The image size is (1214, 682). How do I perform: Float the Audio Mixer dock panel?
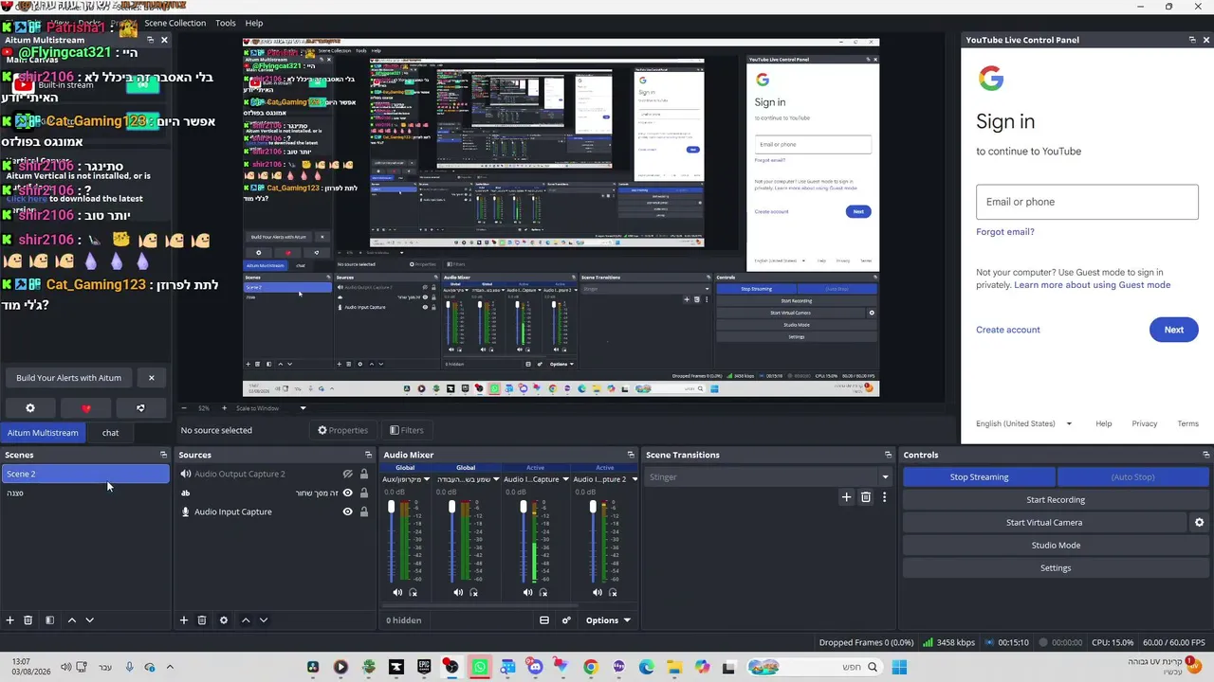tap(631, 455)
